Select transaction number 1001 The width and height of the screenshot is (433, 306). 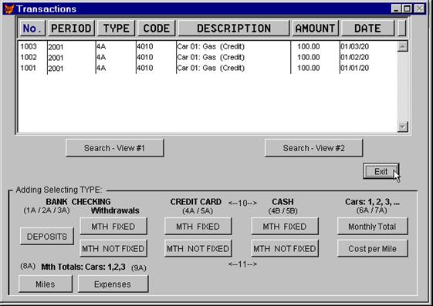click(29, 68)
